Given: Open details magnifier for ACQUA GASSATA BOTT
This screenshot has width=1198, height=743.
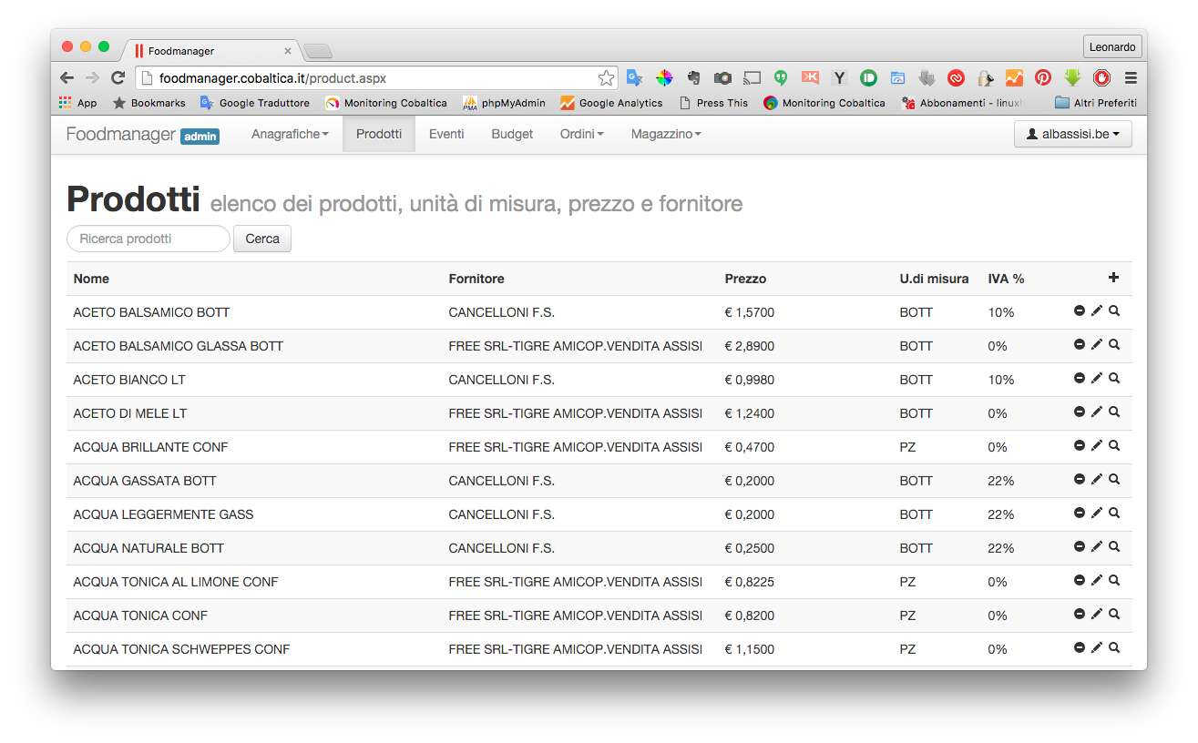Looking at the screenshot, I should tap(1114, 480).
